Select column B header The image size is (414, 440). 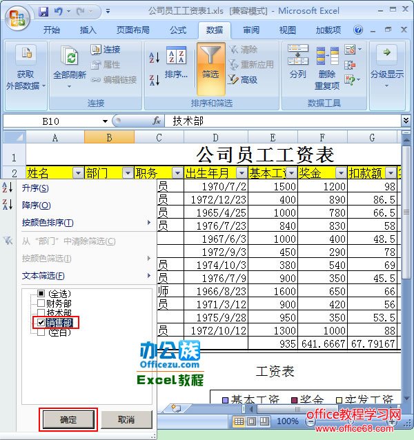(109, 137)
